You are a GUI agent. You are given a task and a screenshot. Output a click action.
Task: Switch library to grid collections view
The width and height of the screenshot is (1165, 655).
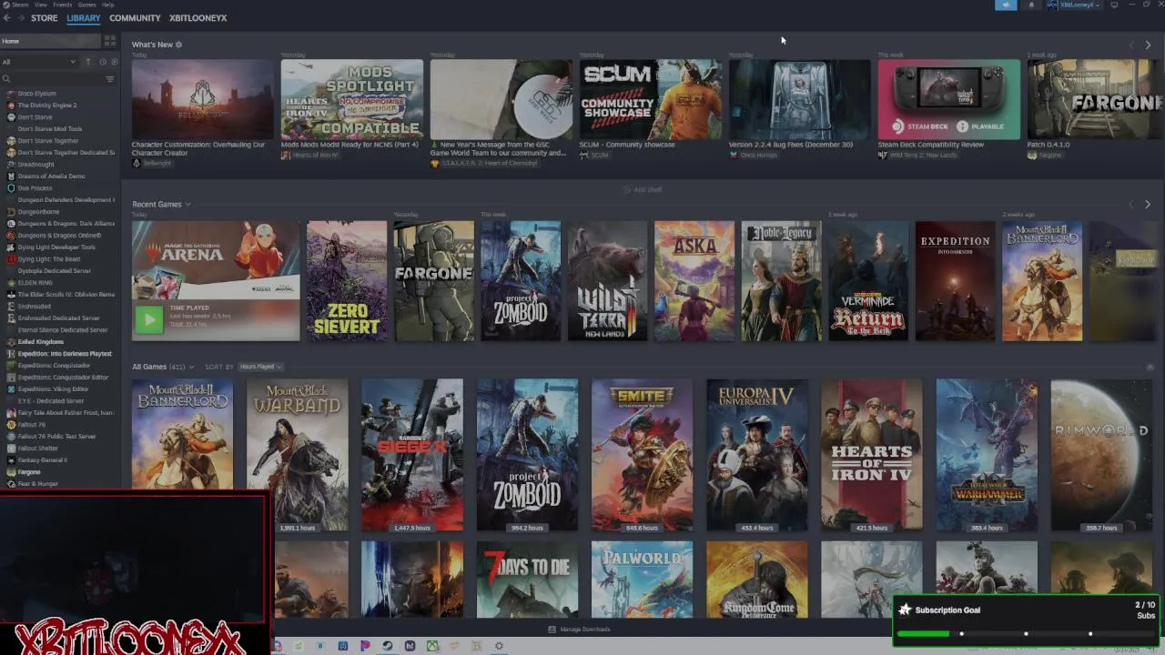coord(110,41)
